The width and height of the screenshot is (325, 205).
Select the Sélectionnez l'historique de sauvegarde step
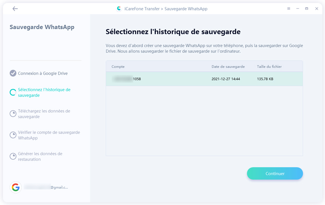(x=44, y=92)
